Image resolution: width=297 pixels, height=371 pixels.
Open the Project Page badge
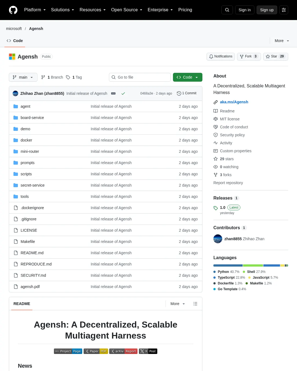pos(68,351)
